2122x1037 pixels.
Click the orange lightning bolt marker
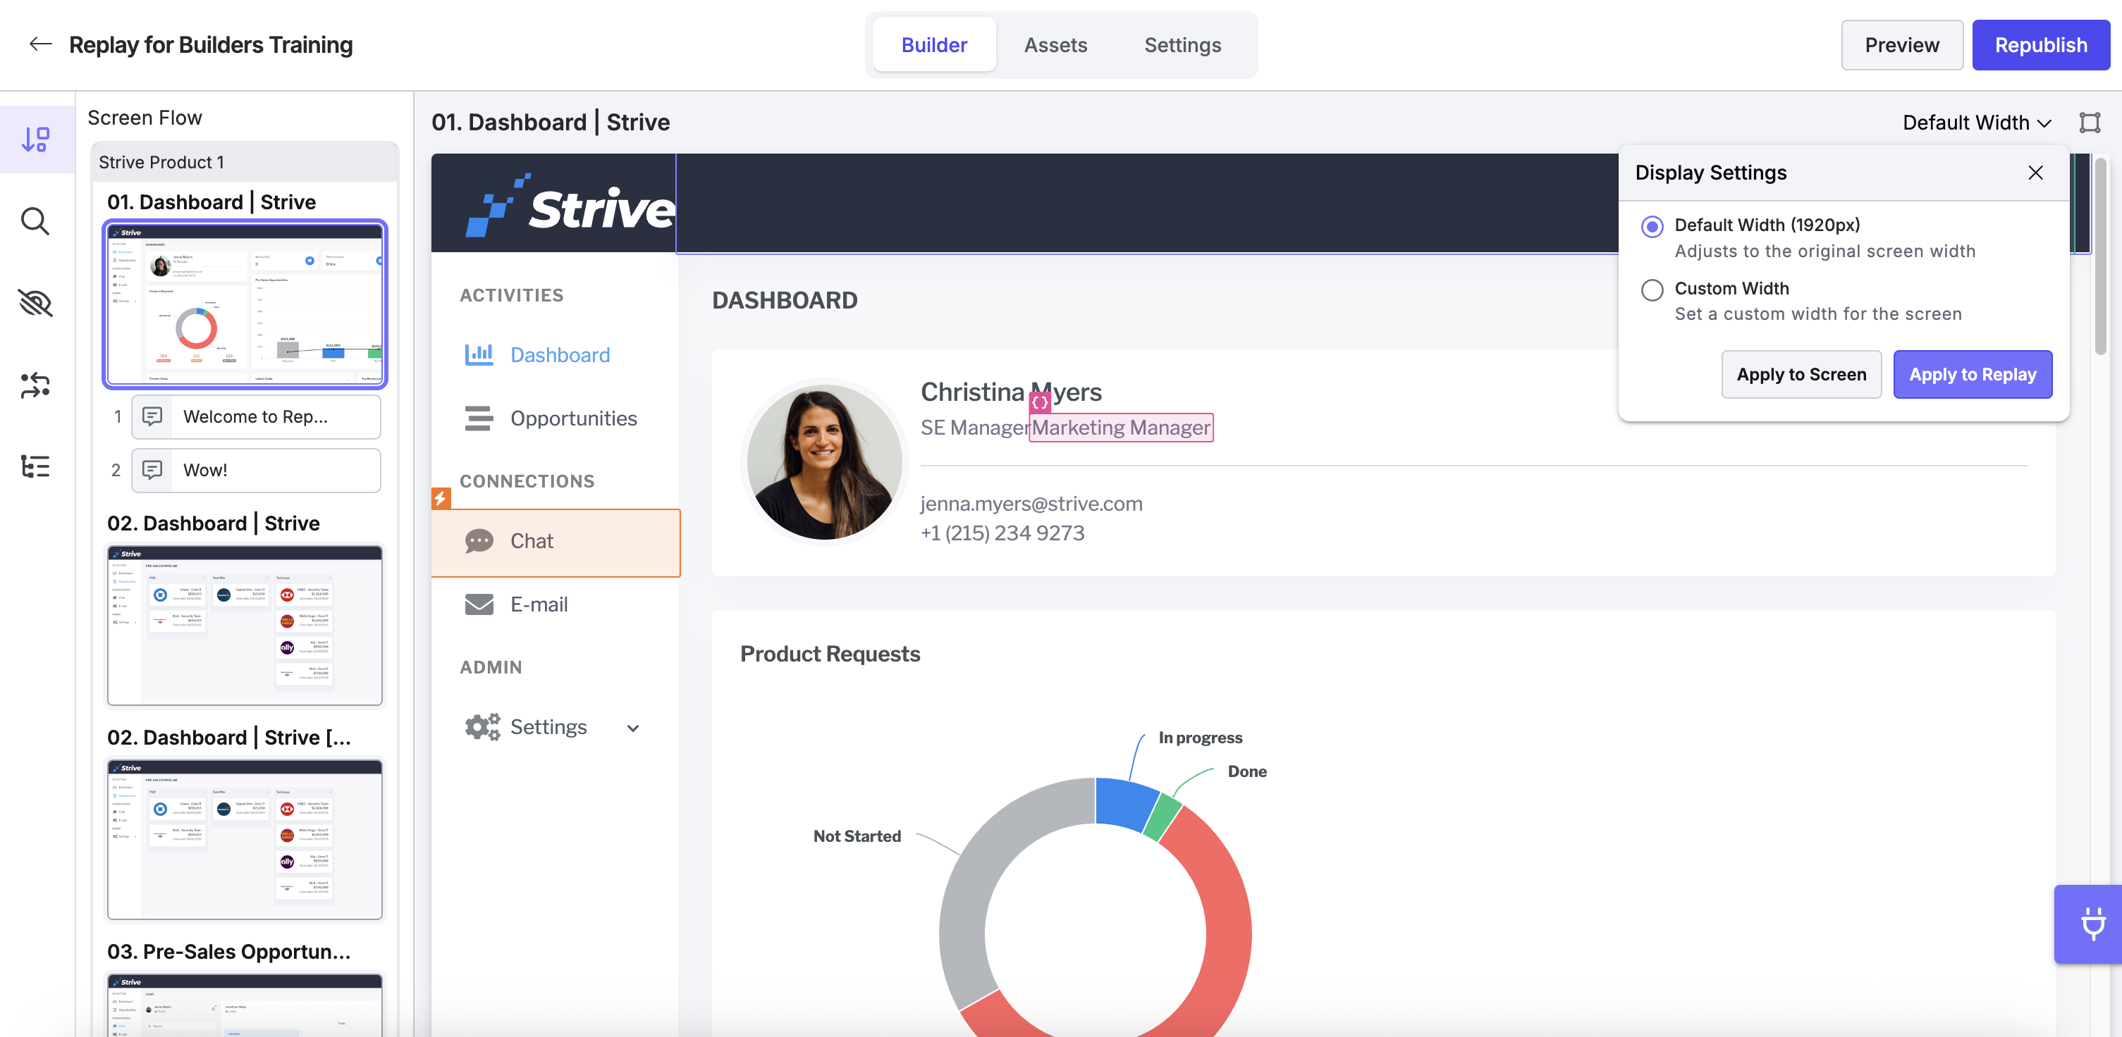pos(441,499)
